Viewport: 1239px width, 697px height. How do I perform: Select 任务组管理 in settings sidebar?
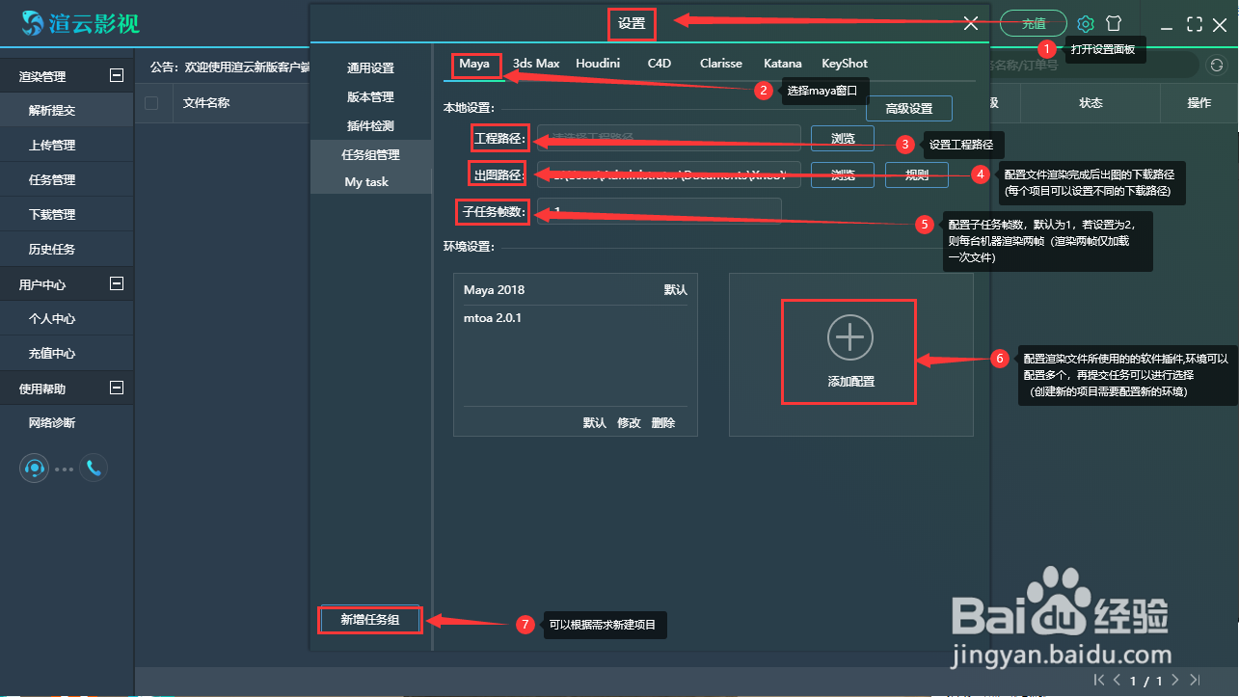click(x=371, y=155)
